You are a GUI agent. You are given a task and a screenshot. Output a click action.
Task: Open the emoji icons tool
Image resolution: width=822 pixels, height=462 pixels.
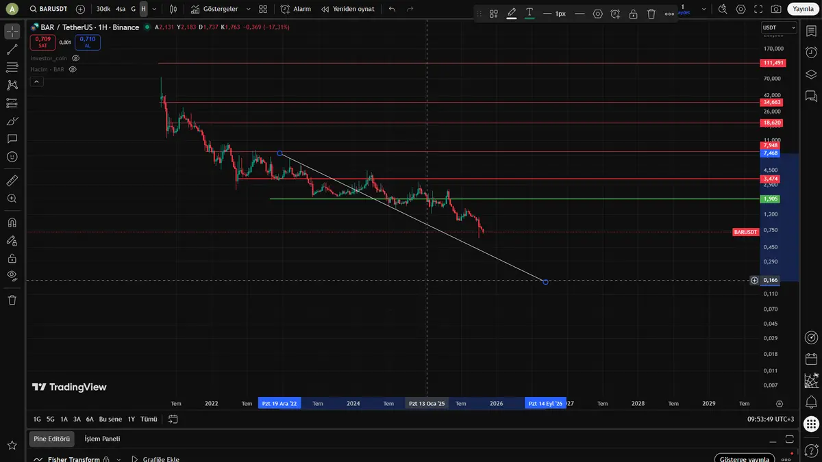tap(12, 157)
